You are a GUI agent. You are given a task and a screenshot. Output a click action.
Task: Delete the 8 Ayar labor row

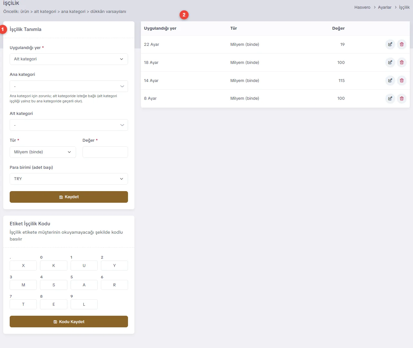click(402, 98)
